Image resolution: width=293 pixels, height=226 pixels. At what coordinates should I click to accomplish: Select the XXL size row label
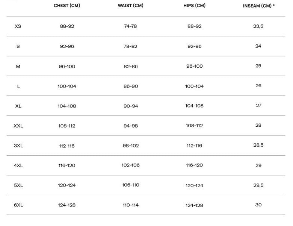[x=18, y=126]
